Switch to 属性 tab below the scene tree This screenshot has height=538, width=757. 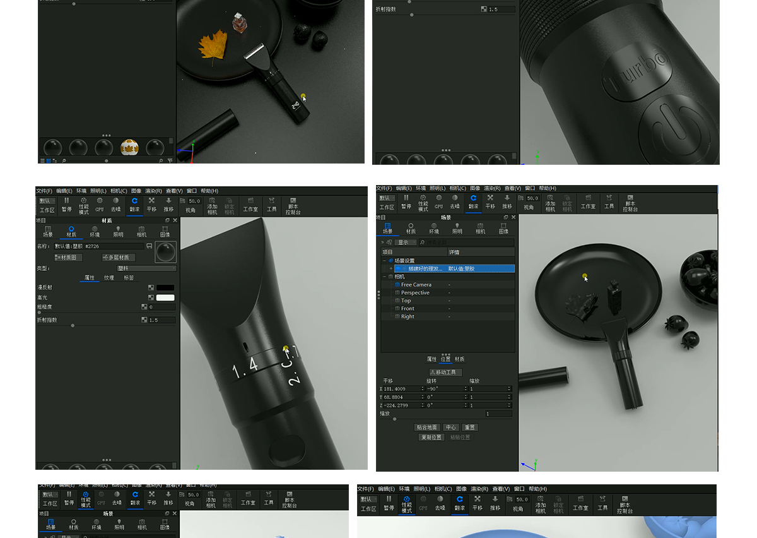click(x=431, y=359)
